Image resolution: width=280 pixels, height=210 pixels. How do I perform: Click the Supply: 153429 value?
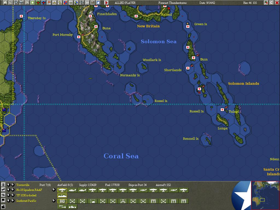point(88,185)
